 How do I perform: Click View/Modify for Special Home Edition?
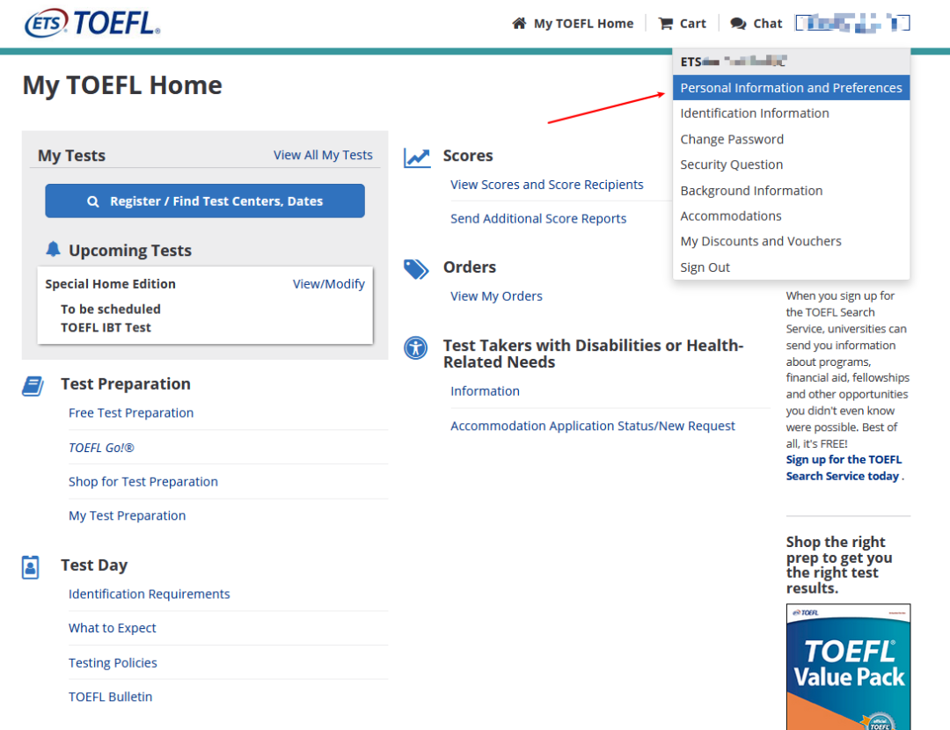[328, 284]
